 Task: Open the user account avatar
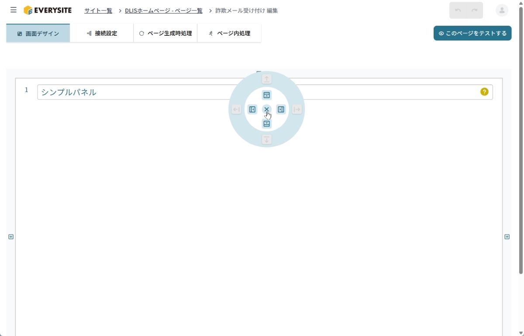[502, 10]
